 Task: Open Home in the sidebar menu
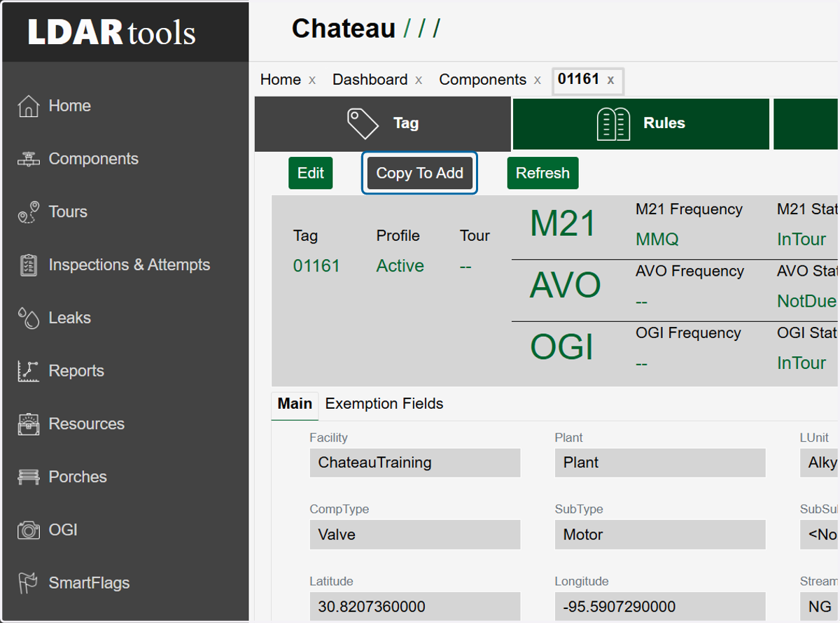coord(69,106)
